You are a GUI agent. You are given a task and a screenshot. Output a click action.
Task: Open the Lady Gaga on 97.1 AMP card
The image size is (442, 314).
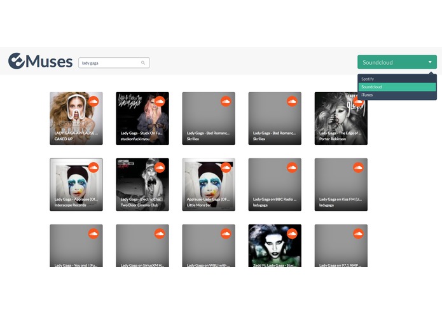pyautogui.click(x=341, y=245)
